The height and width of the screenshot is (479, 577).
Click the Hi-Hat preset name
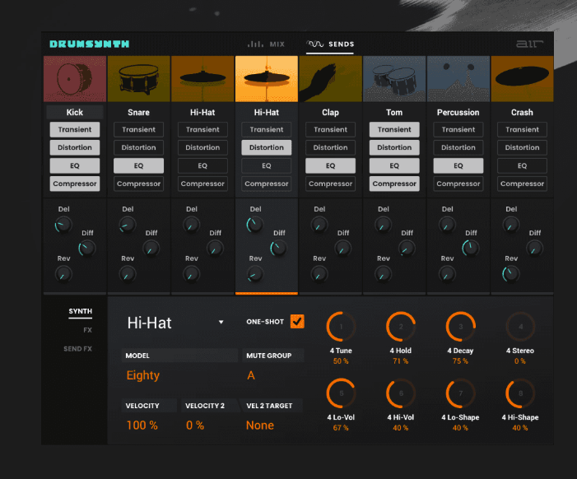point(150,323)
